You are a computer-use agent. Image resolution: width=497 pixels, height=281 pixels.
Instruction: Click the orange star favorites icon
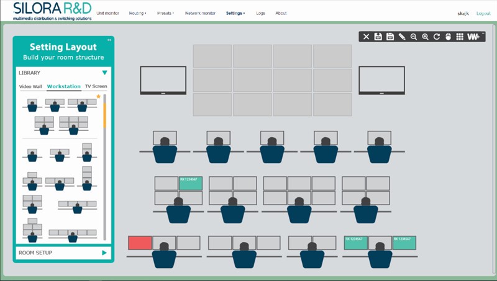(x=98, y=97)
